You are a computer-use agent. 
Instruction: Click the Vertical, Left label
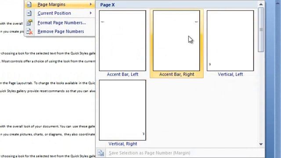click(x=231, y=74)
